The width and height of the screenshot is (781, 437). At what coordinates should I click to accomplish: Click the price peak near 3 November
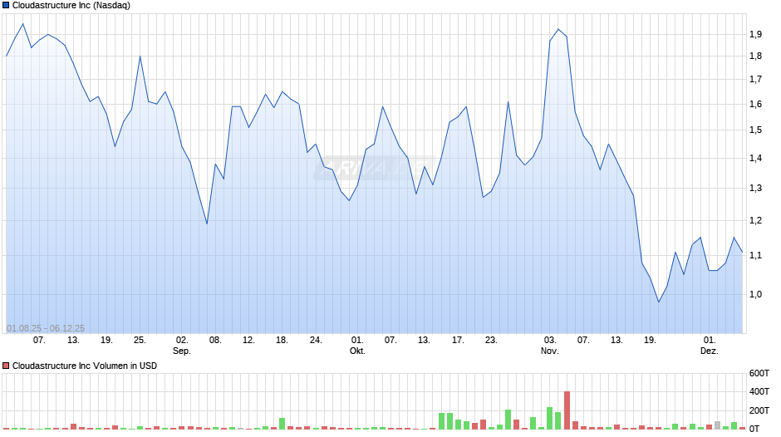558,29
